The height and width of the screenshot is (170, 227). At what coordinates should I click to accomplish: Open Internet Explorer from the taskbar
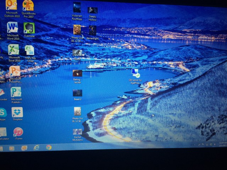36,147
